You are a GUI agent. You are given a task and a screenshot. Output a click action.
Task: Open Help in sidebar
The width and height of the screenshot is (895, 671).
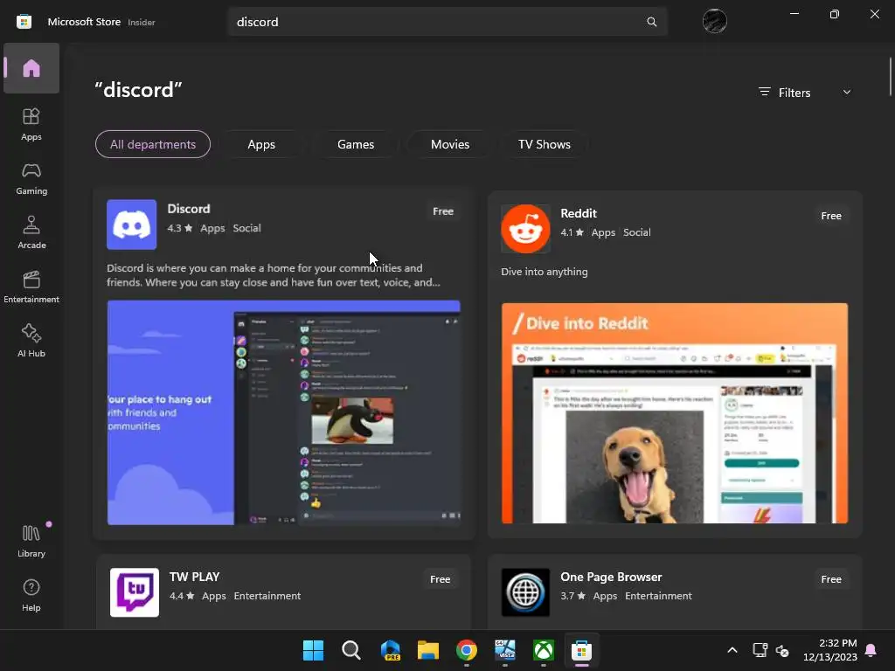[x=31, y=595]
